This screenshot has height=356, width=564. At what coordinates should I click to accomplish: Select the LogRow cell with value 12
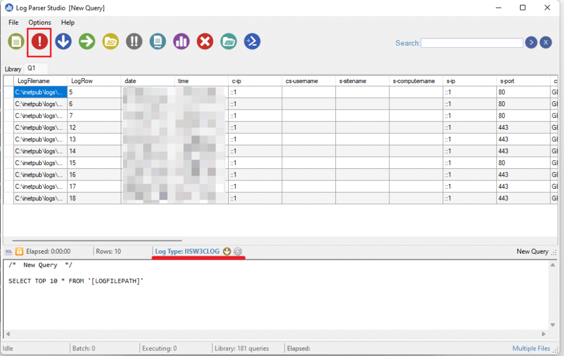[94, 128]
